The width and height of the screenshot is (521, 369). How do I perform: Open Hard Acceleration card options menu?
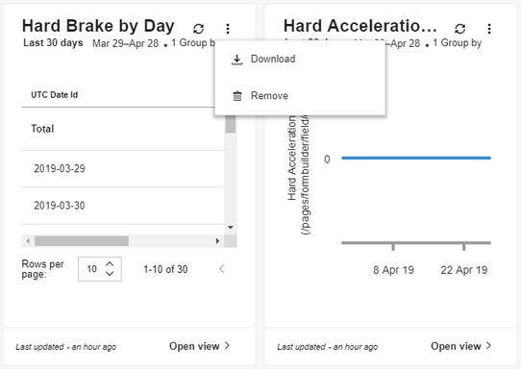[x=489, y=29]
